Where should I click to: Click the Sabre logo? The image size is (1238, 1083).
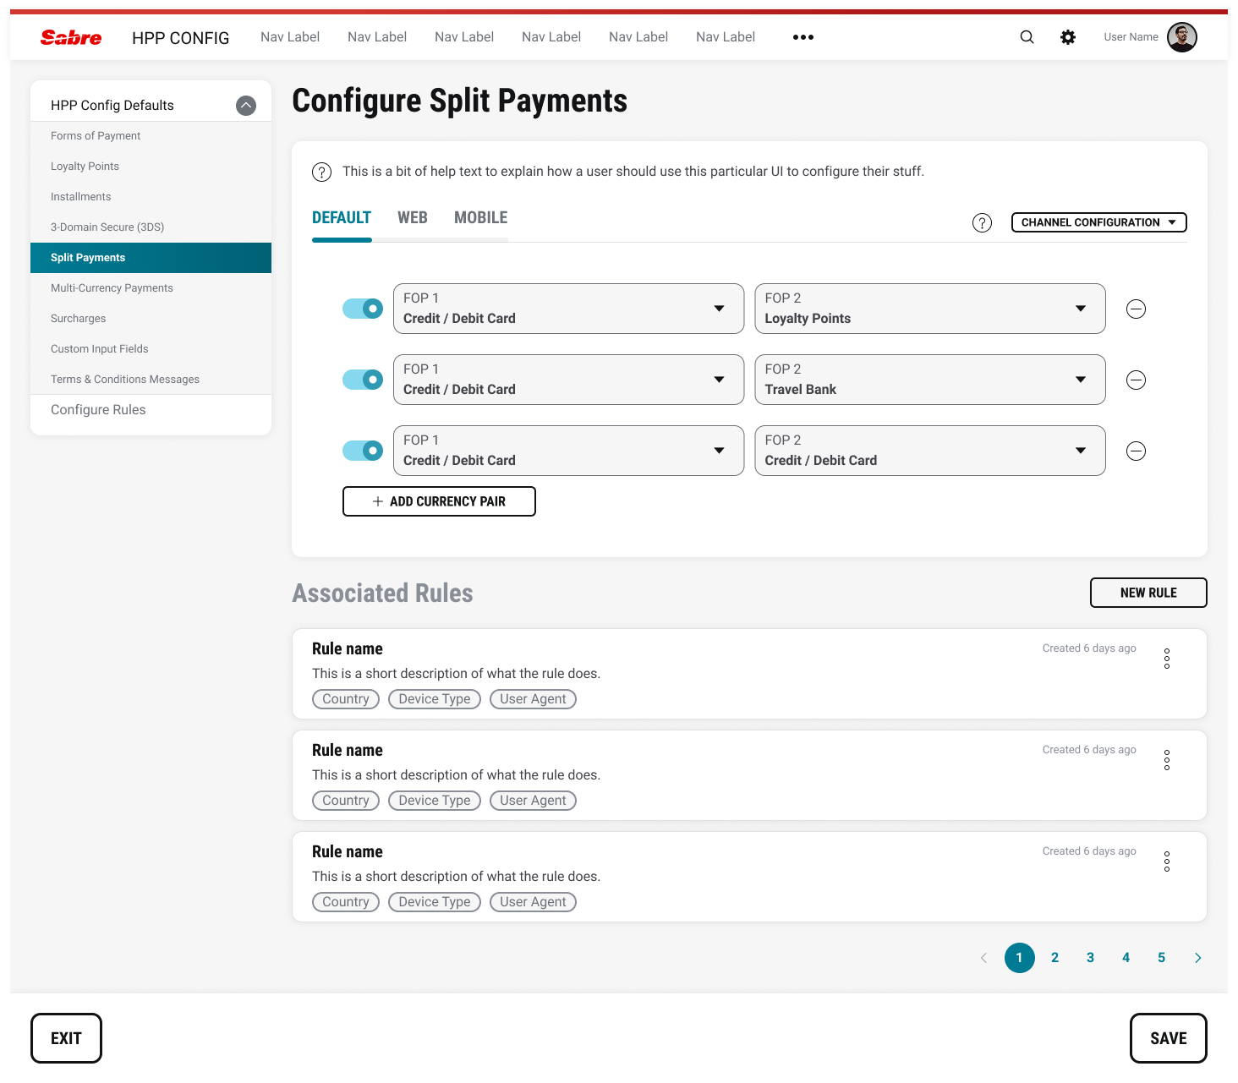[71, 37]
